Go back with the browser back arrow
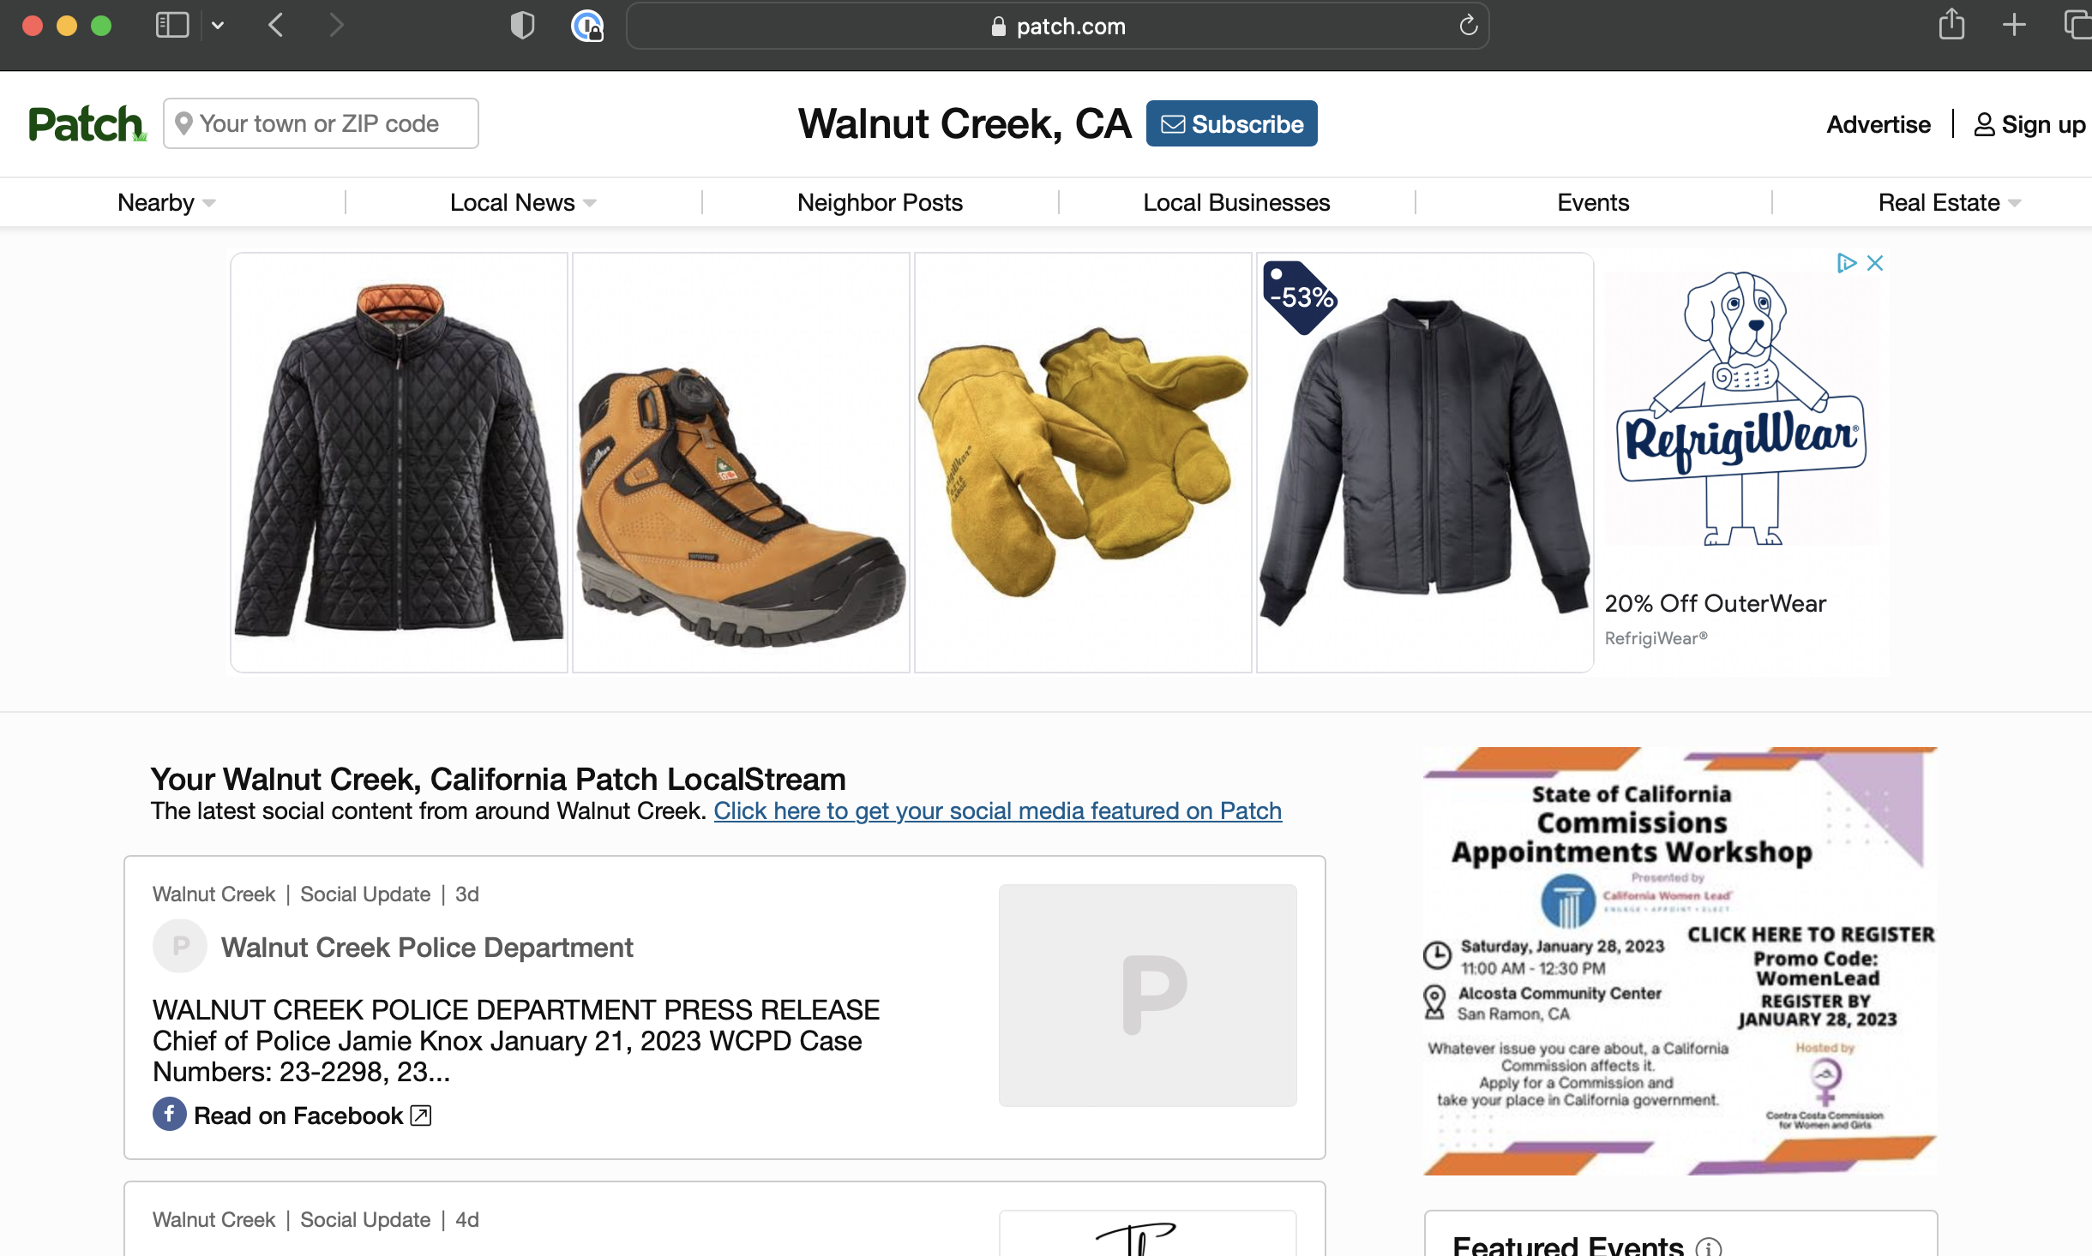Image resolution: width=2092 pixels, height=1256 pixels. (x=275, y=25)
